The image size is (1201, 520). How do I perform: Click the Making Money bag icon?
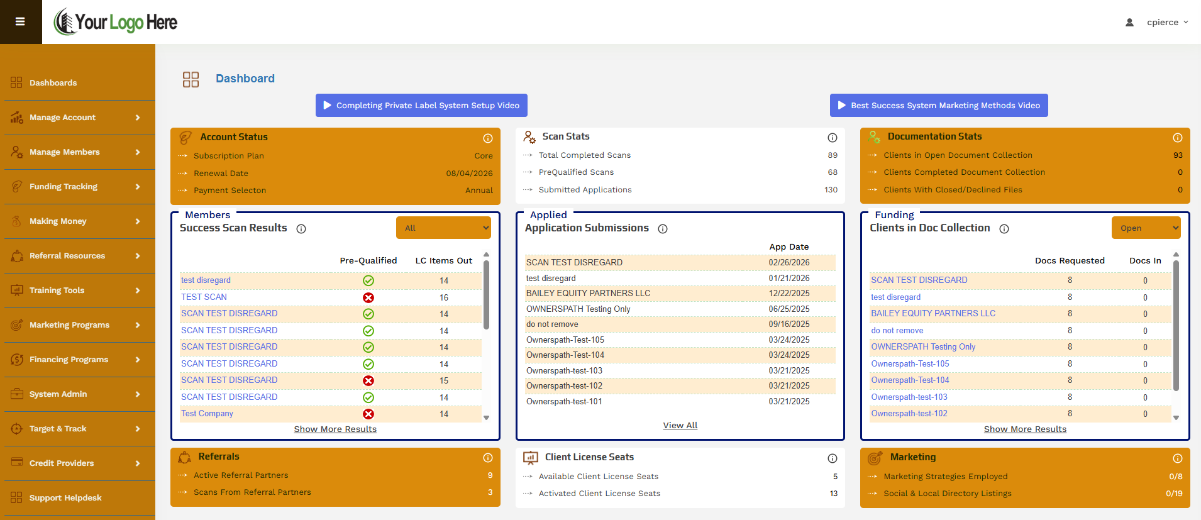[x=16, y=221]
